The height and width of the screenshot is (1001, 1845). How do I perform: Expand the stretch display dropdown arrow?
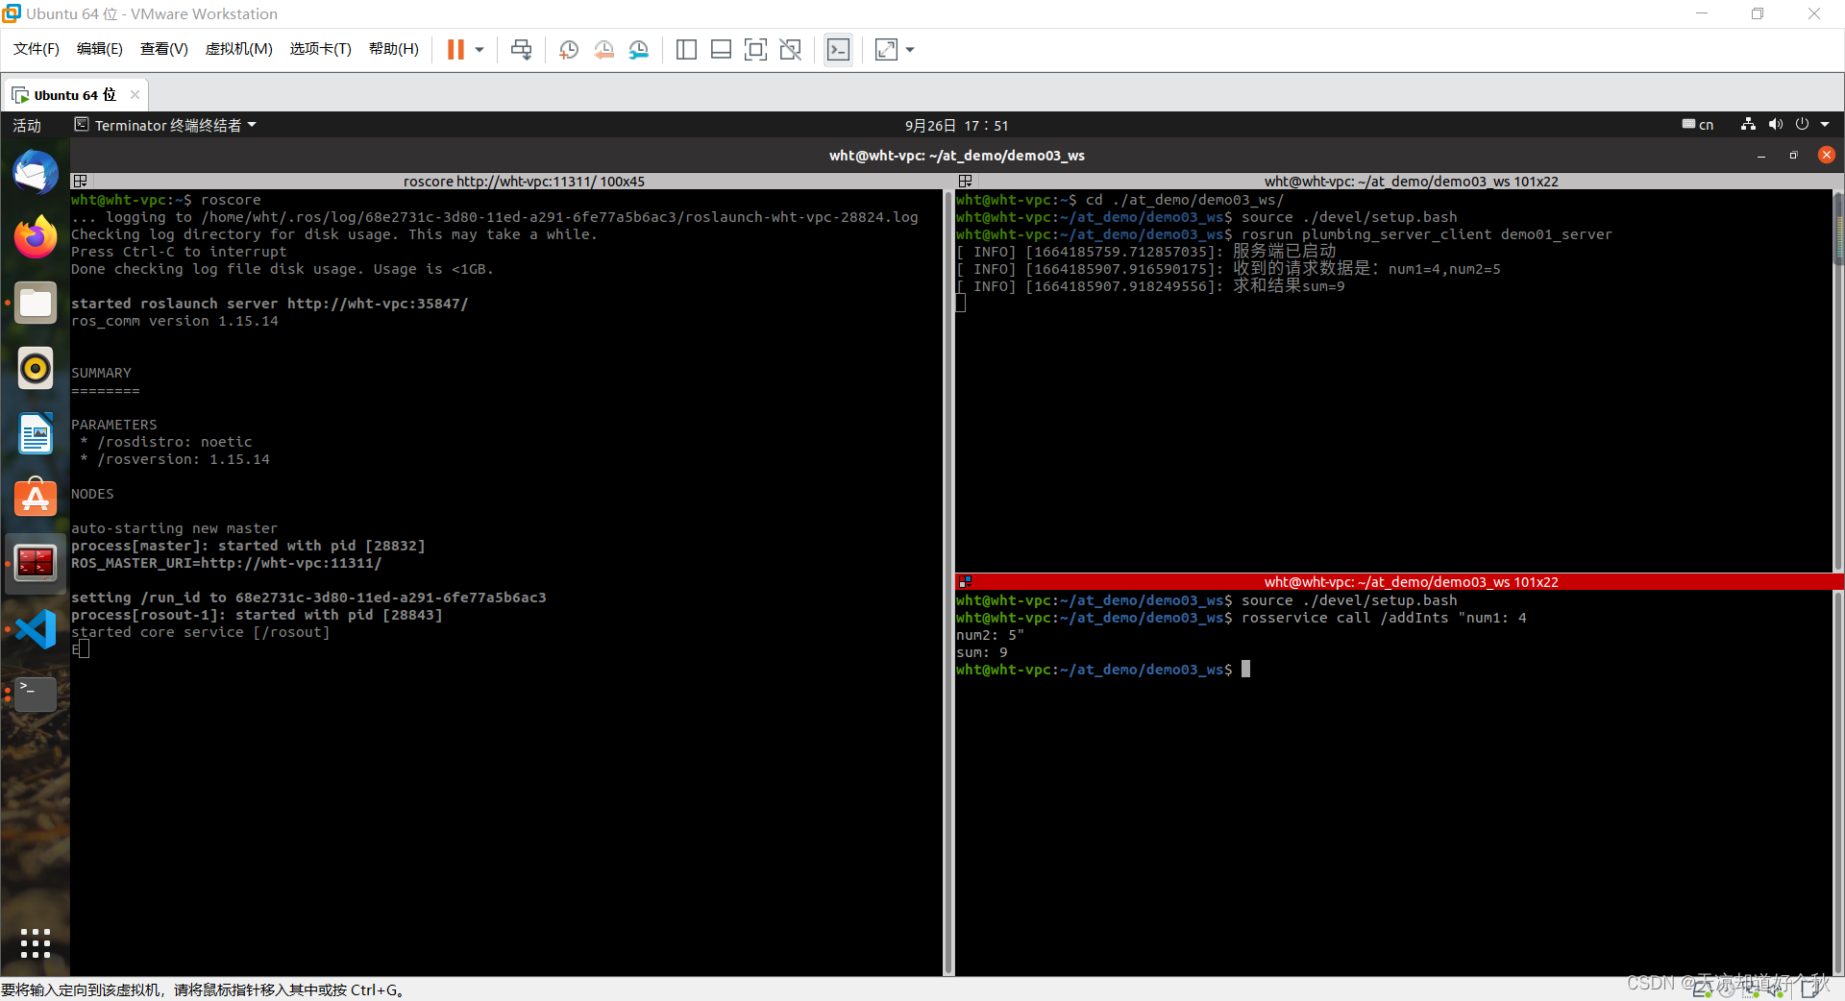tap(910, 50)
